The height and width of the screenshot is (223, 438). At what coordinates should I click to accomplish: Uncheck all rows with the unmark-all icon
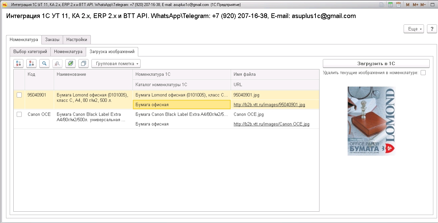[83, 63]
